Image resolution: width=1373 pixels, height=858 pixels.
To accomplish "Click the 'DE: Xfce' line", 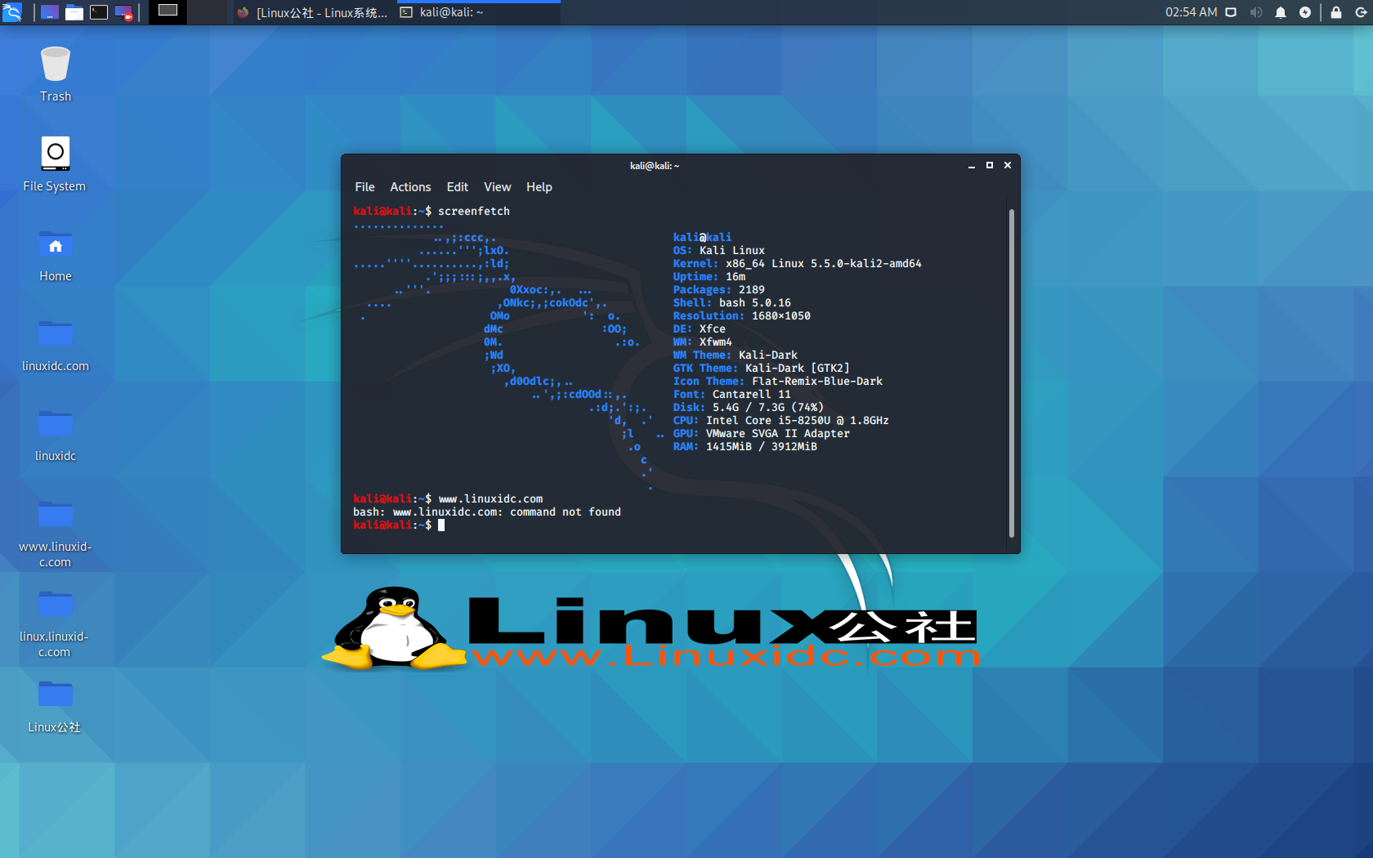I will pos(700,329).
